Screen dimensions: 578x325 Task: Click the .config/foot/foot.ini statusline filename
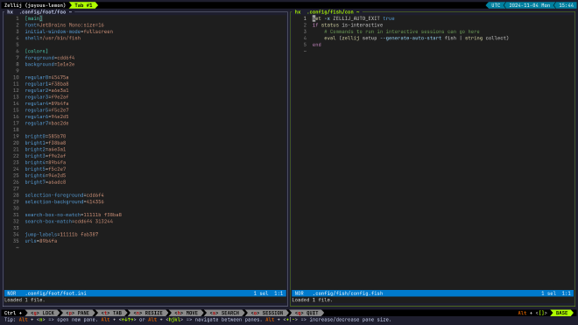56,293
